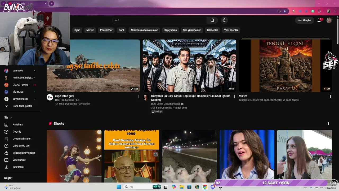The image size is (339, 191).
Task: Open the Short with the purple-dressed dancer
Action: click(74, 156)
